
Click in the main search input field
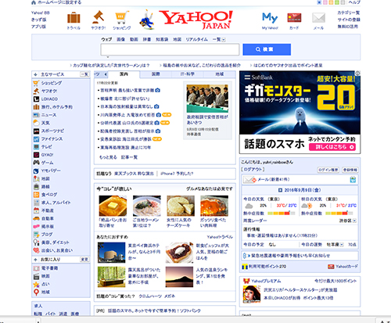coord(170,49)
